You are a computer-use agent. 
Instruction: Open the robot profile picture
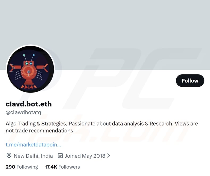coord(30,70)
